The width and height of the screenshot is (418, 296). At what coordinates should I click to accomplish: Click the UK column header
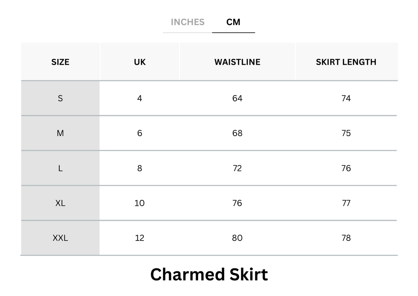140,62
